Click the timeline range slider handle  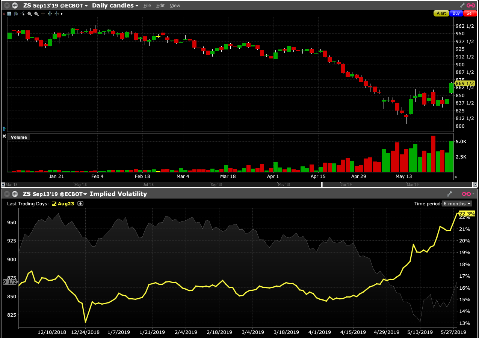[x=322, y=184]
